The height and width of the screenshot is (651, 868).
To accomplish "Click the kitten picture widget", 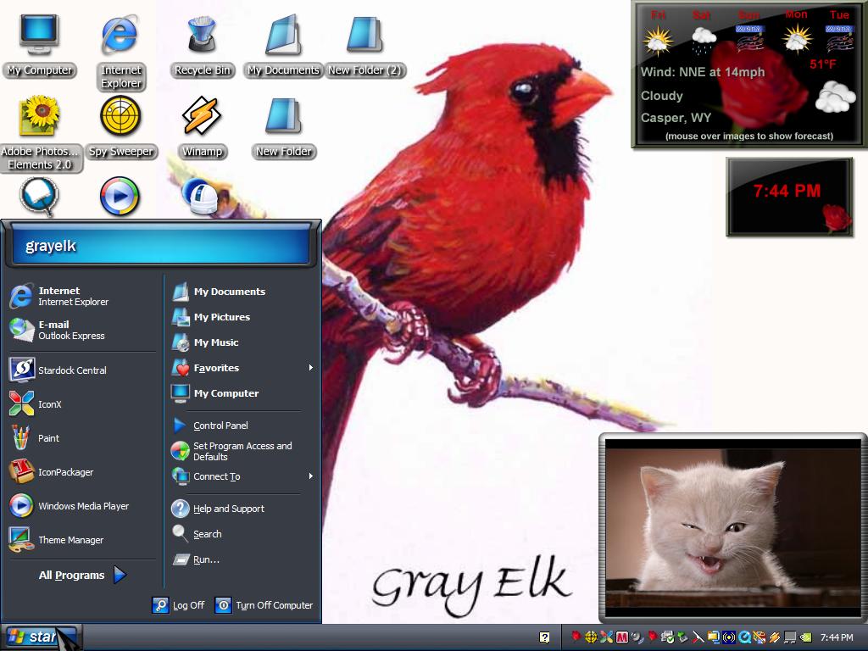I will (x=733, y=528).
